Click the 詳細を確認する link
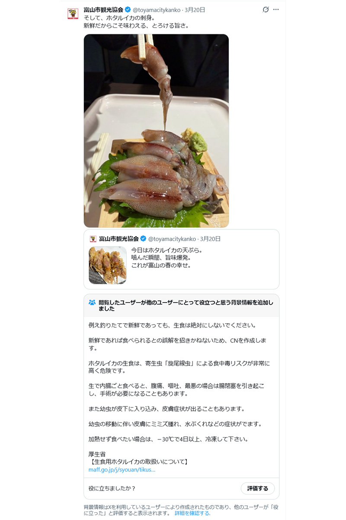Viewport: 346px width, 520px height. pos(192,513)
